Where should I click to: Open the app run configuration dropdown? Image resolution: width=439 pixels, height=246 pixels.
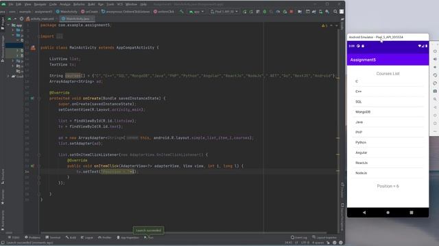[196, 12]
